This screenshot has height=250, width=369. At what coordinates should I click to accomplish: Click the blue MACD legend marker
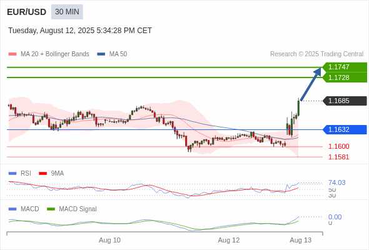pos(13,209)
